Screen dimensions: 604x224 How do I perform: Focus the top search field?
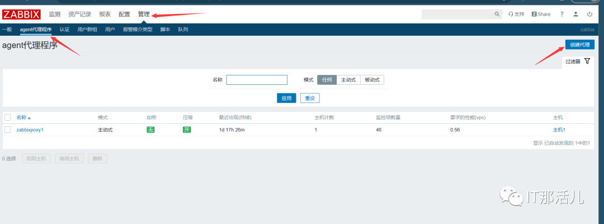tap(457, 14)
